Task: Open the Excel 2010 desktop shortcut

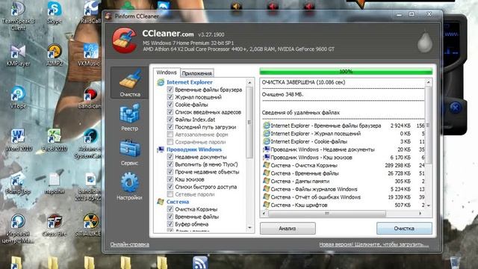Action: pos(55,140)
